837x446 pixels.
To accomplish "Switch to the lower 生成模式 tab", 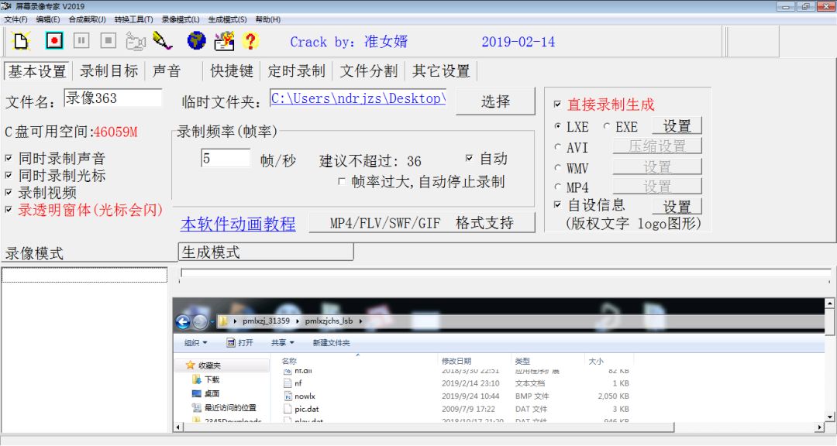I will point(265,252).
